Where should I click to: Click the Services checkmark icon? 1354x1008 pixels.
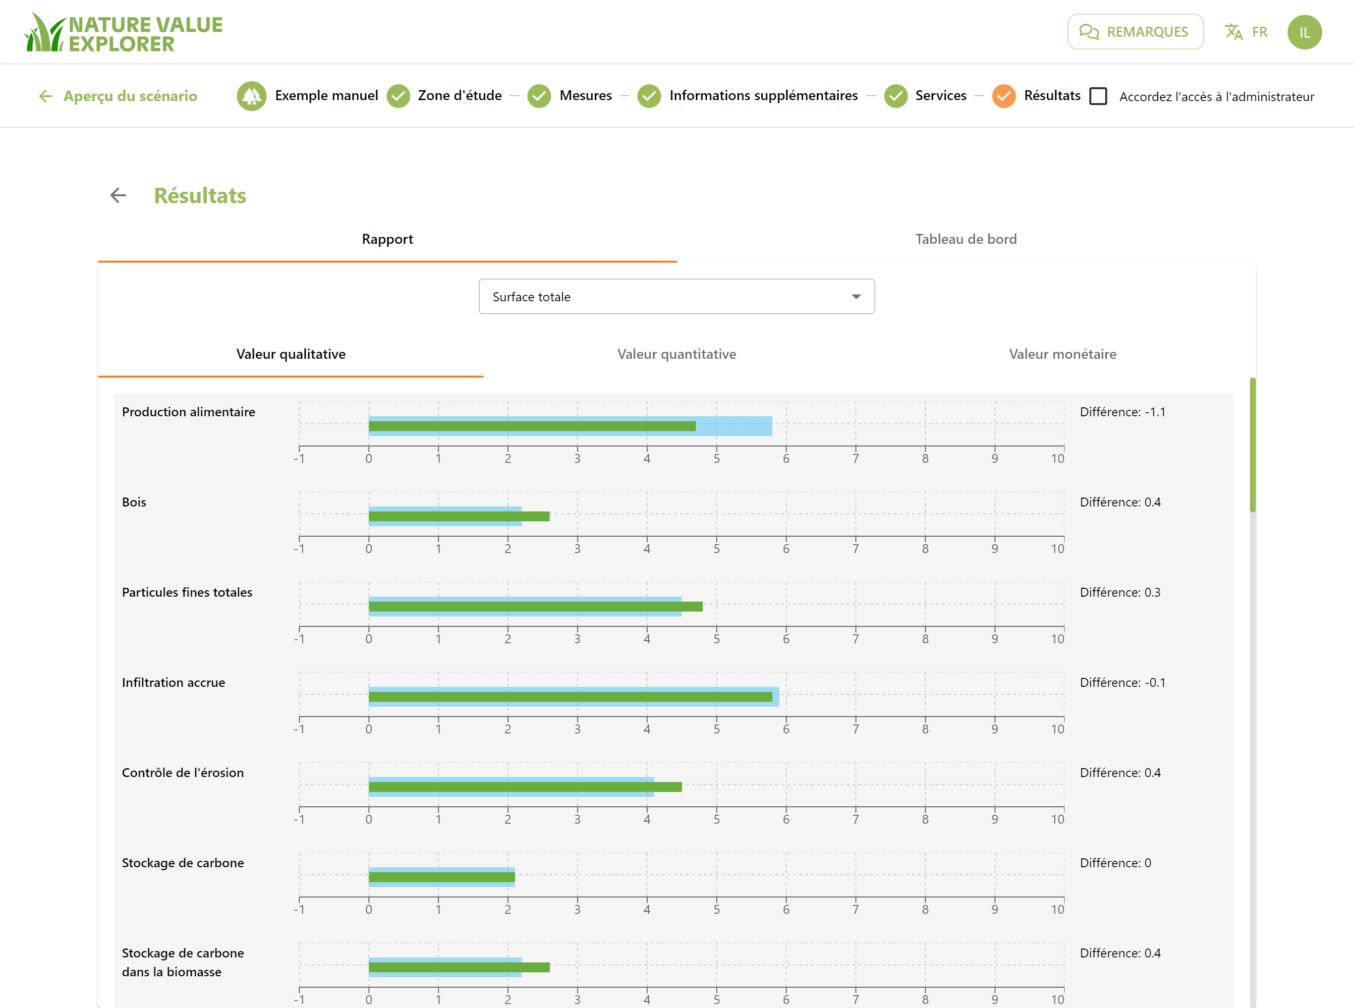895,96
